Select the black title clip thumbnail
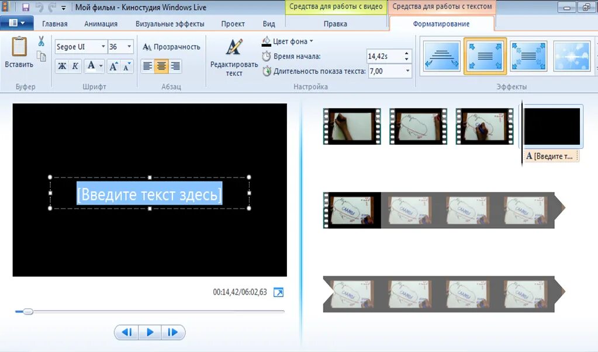The image size is (598, 352). pyautogui.click(x=552, y=126)
